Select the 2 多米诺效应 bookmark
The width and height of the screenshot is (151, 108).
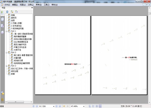(16, 26)
